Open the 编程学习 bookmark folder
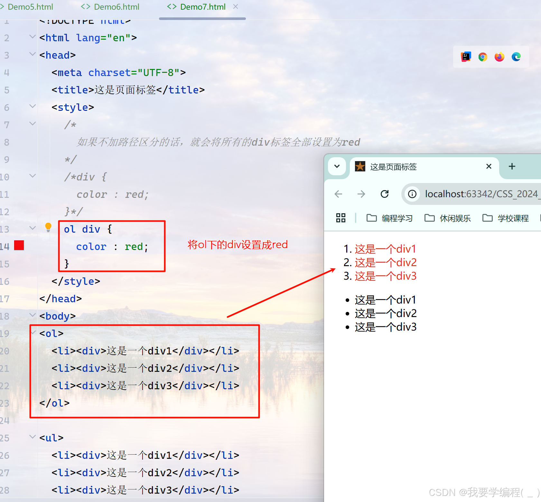This screenshot has width=541, height=502. coord(389,218)
